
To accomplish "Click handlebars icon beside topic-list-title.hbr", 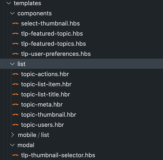I will 15,94.
